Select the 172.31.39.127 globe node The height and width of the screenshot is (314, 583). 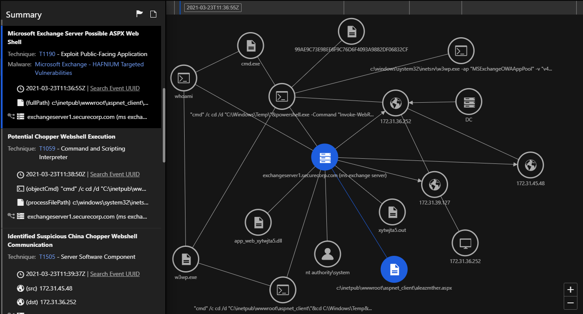pos(434,185)
